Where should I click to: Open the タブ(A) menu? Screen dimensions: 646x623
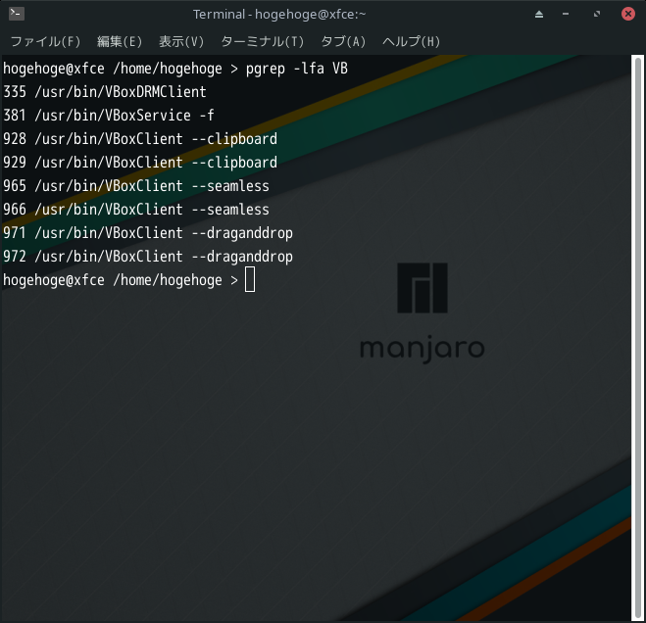[343, 41]
